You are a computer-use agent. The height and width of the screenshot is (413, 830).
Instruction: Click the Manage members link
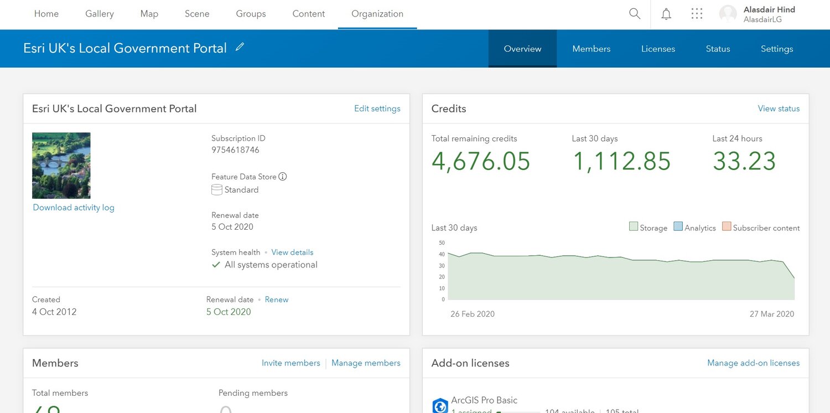tap(366, 363)
